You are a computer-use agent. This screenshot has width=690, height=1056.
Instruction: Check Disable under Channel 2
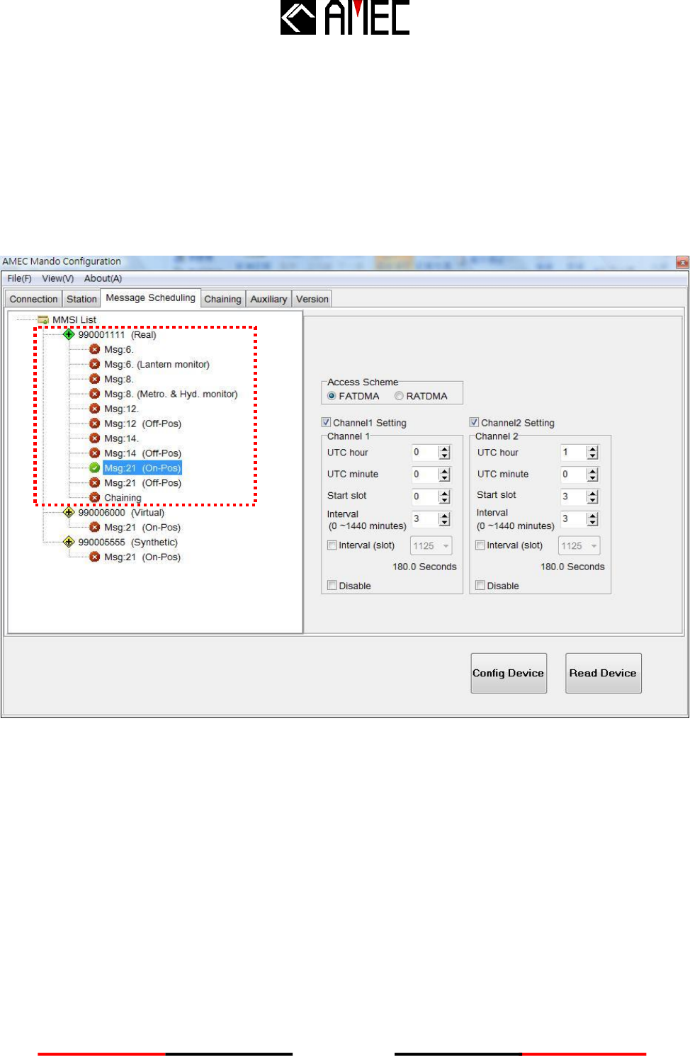[x=480, y=586]
